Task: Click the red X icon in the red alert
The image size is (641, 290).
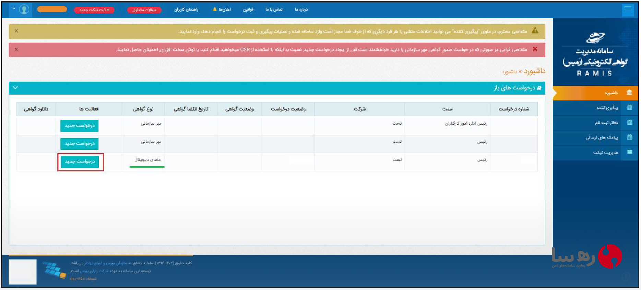Action: click(535, 49)
